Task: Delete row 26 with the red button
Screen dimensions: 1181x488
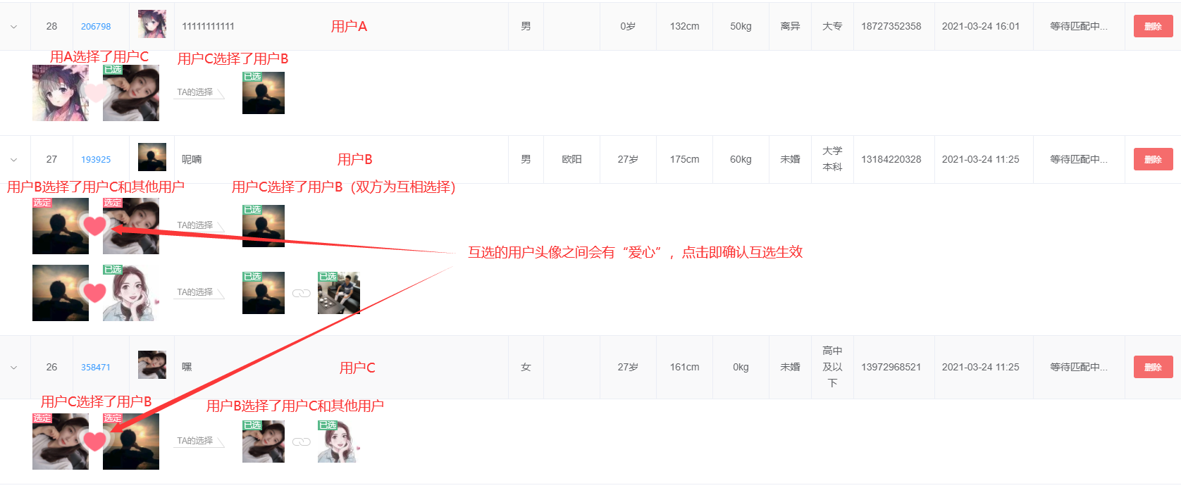Action: tap(1153, 367)
